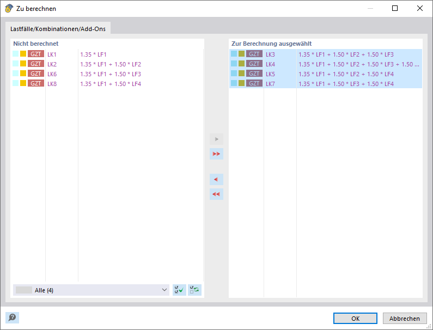Click the GZT badge of LK3

point(254,54)
